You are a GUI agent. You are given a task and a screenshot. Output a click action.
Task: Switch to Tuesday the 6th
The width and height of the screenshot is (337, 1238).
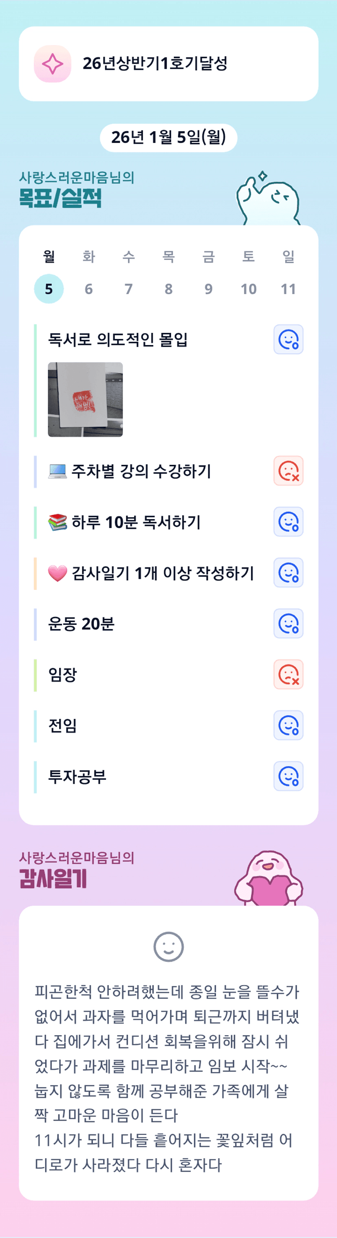[88, 289]
